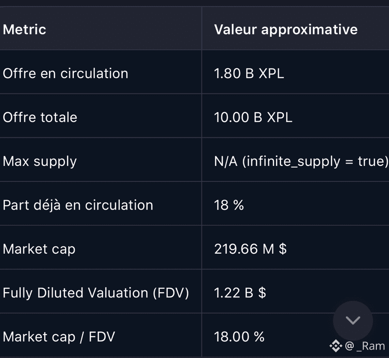Click the Offre en circulation label
This screenshot has height=358, width=389.
[65, 73]
